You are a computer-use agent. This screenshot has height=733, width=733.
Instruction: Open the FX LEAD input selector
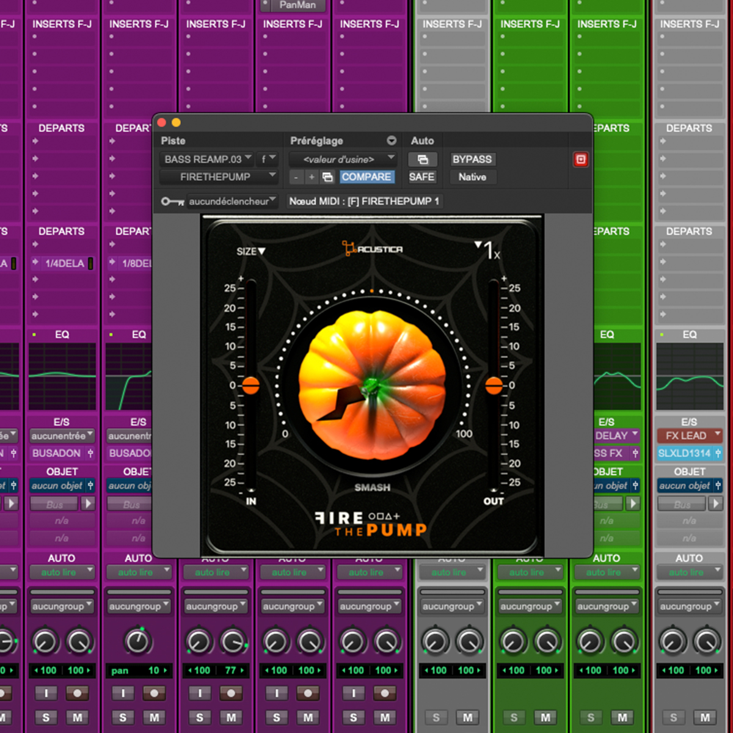click(689, 436)
